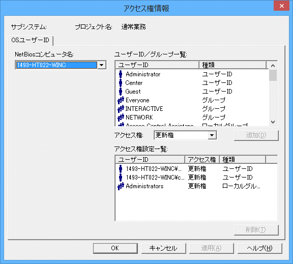Click 種類 column header in settings list
293x264 pixels.
[242, 160]
